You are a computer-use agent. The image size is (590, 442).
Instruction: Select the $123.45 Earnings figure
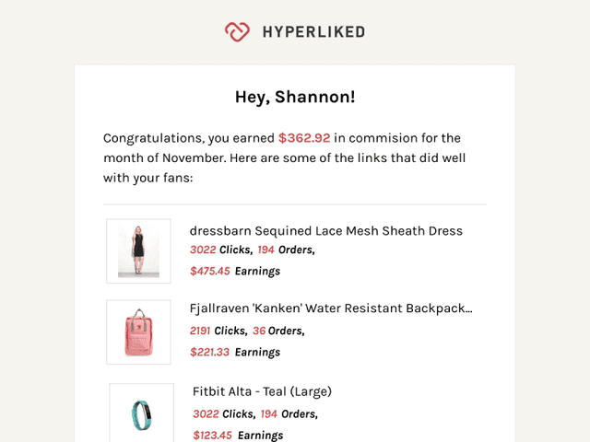(238, 435)
